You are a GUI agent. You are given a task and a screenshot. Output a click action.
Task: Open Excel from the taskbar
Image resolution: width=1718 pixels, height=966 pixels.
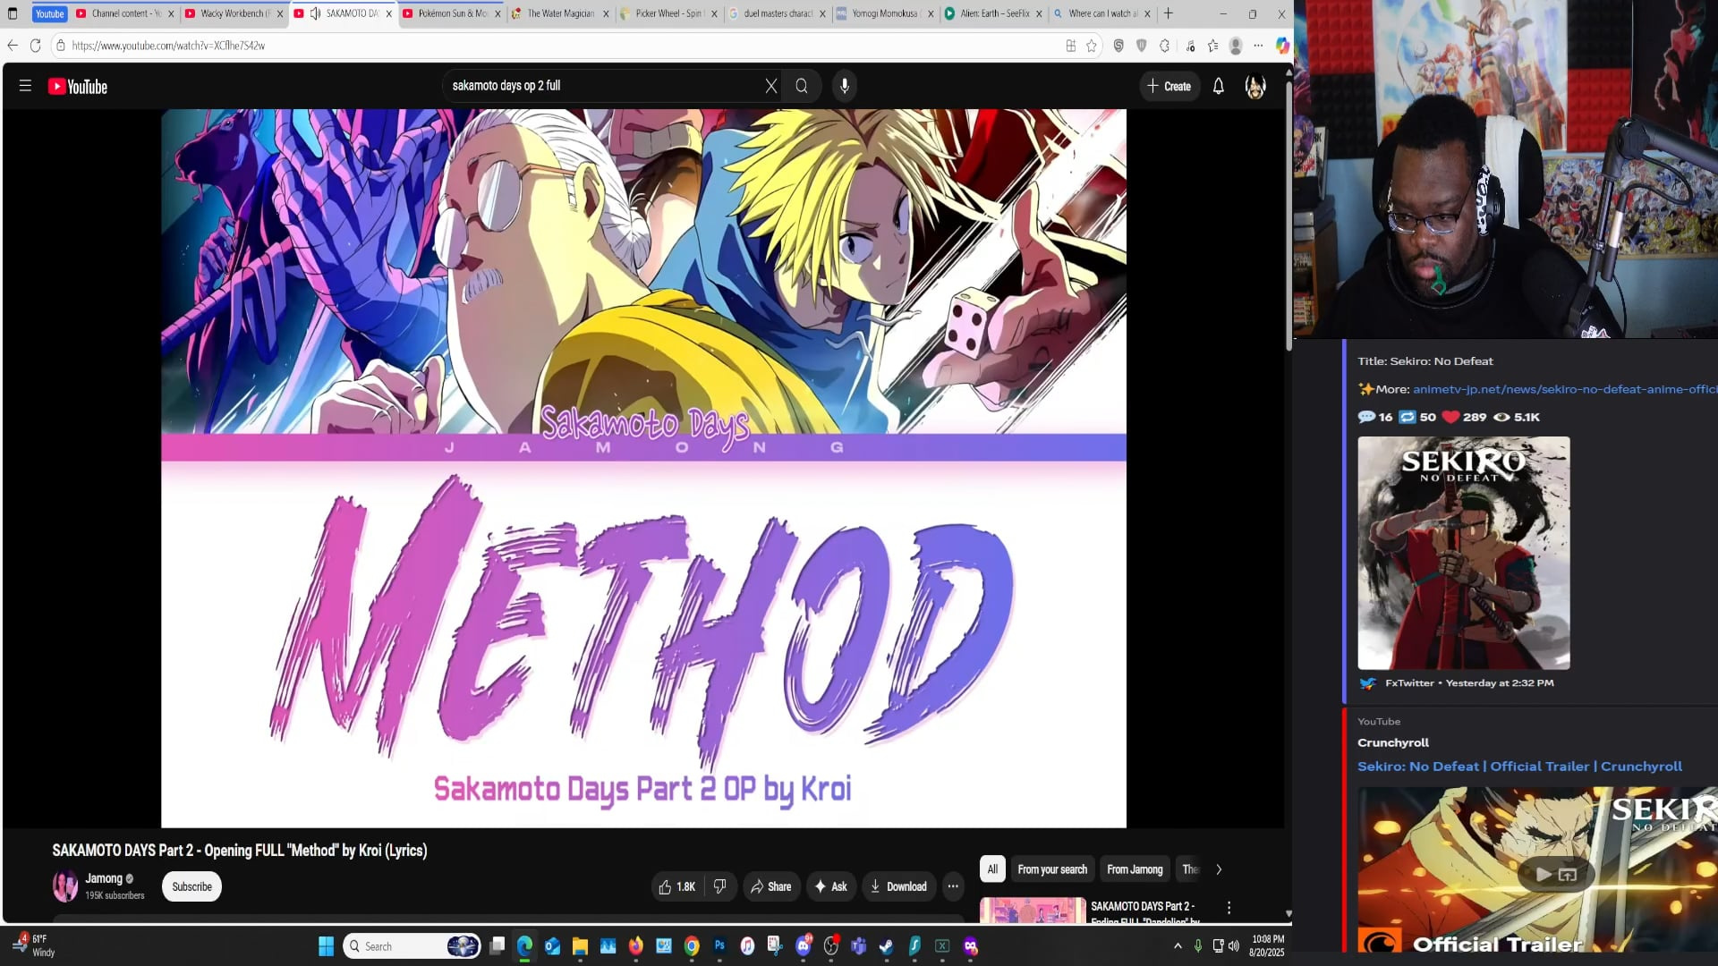942,946
